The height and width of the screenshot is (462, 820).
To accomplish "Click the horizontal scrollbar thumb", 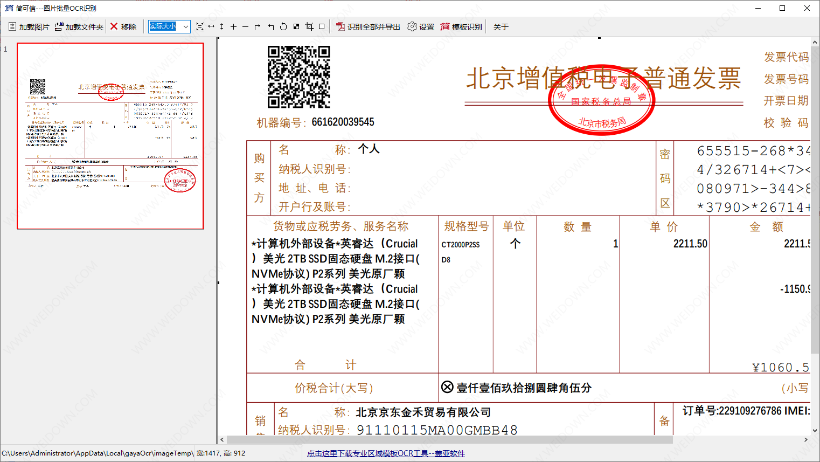I will [449, 440].
